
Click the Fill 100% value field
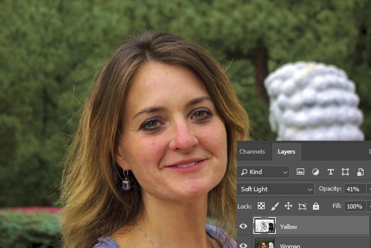pyautogui.click(x=354, y=206)
